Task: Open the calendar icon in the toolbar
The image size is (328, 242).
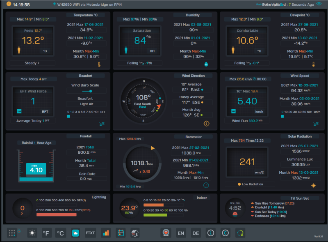Action: (121, 233)
